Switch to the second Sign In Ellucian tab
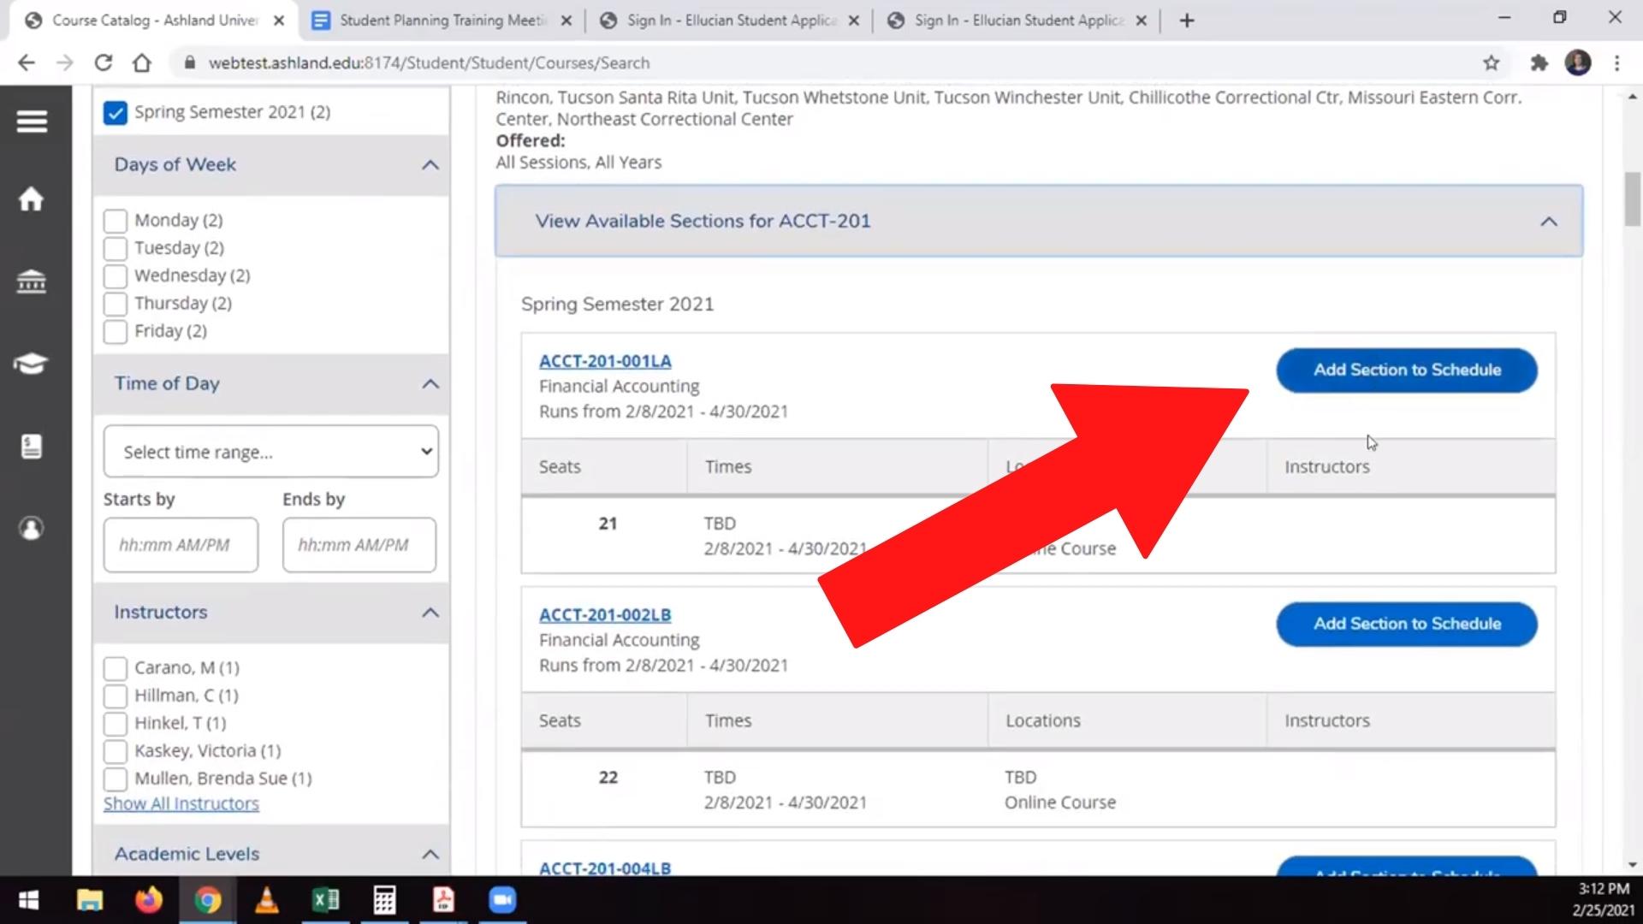The width and height of the screenshot is (1643, 924). [x=1017, y=21]
